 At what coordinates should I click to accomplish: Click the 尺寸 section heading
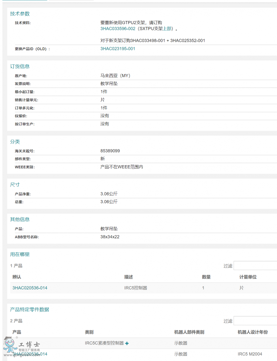pyautogui.click(x=15, y=184)
